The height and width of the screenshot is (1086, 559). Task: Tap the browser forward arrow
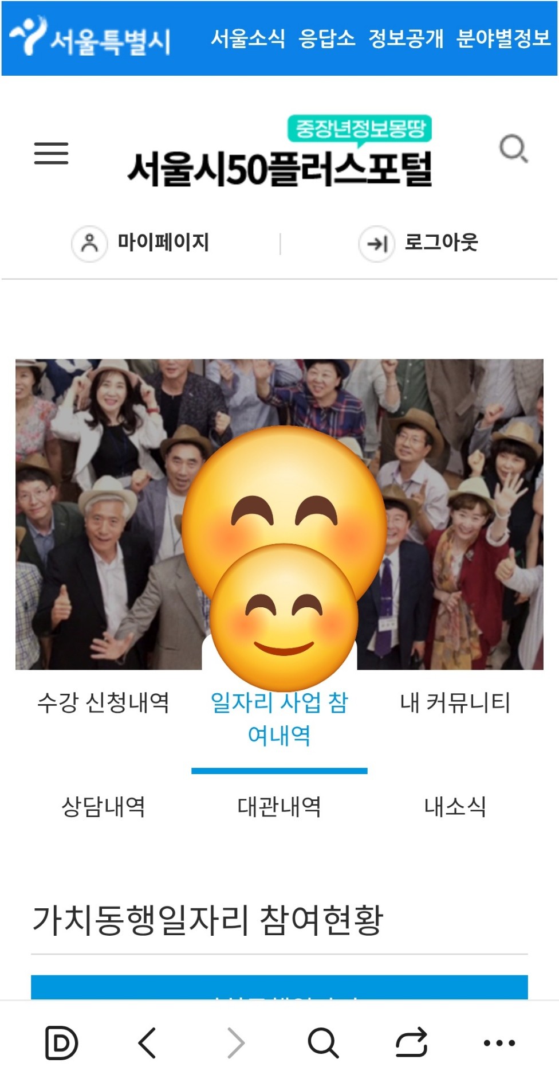pos(236,1042)
